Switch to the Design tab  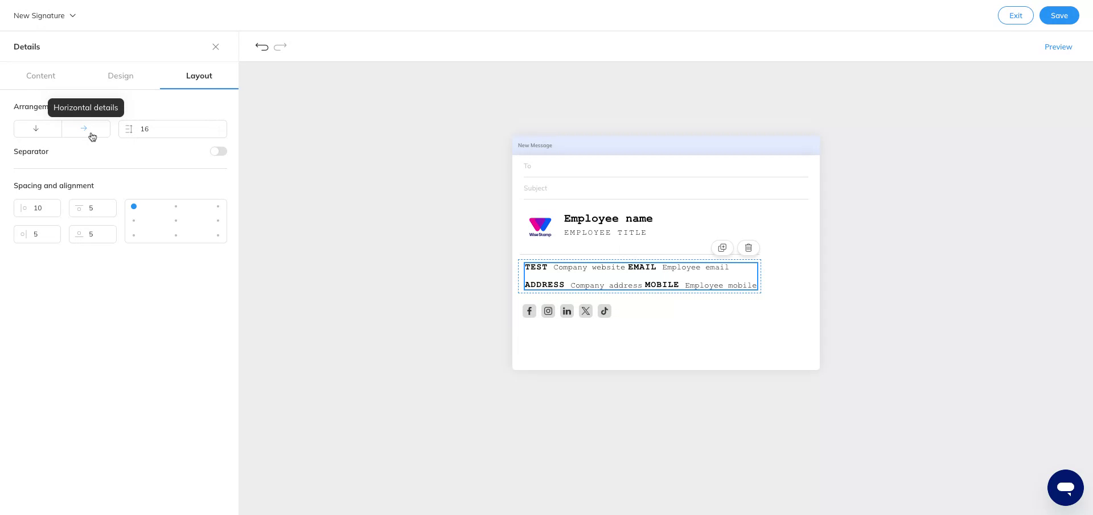(x=120, y=76)
